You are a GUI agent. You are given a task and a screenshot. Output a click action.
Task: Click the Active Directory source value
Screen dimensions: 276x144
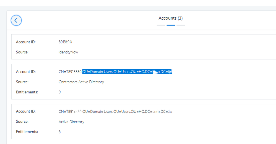[x=71, y=122]
